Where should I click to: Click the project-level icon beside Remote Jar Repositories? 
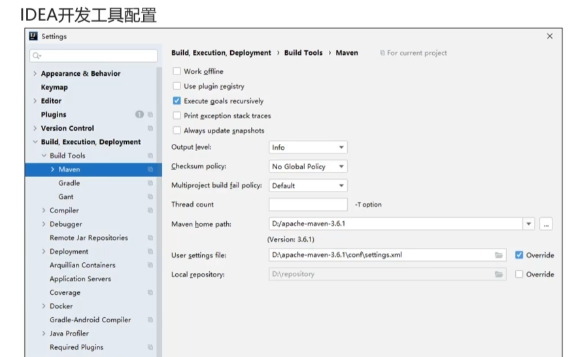coord(150,237)
